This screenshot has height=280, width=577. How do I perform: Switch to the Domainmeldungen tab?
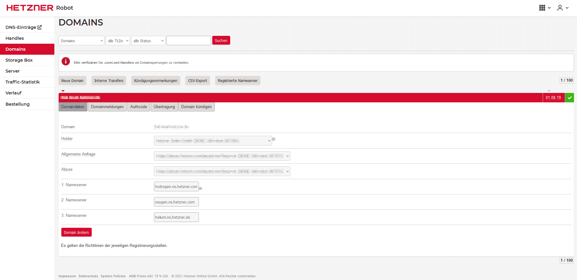click(x=107, y=107)
